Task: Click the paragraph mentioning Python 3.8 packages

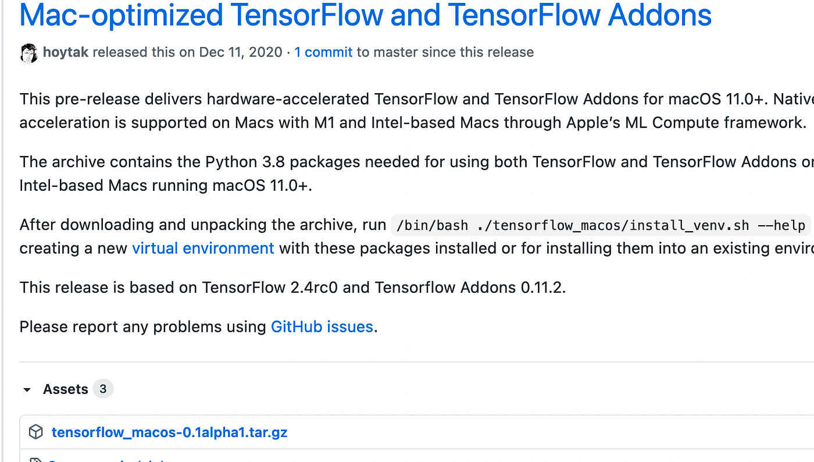Action: pos(416,174)
